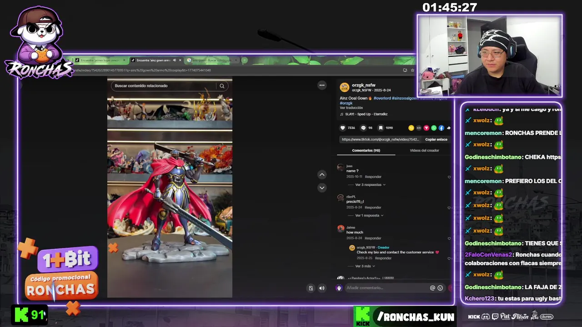Click the share arrow icon
Screen dimensions: 582x327
point(448,128)
